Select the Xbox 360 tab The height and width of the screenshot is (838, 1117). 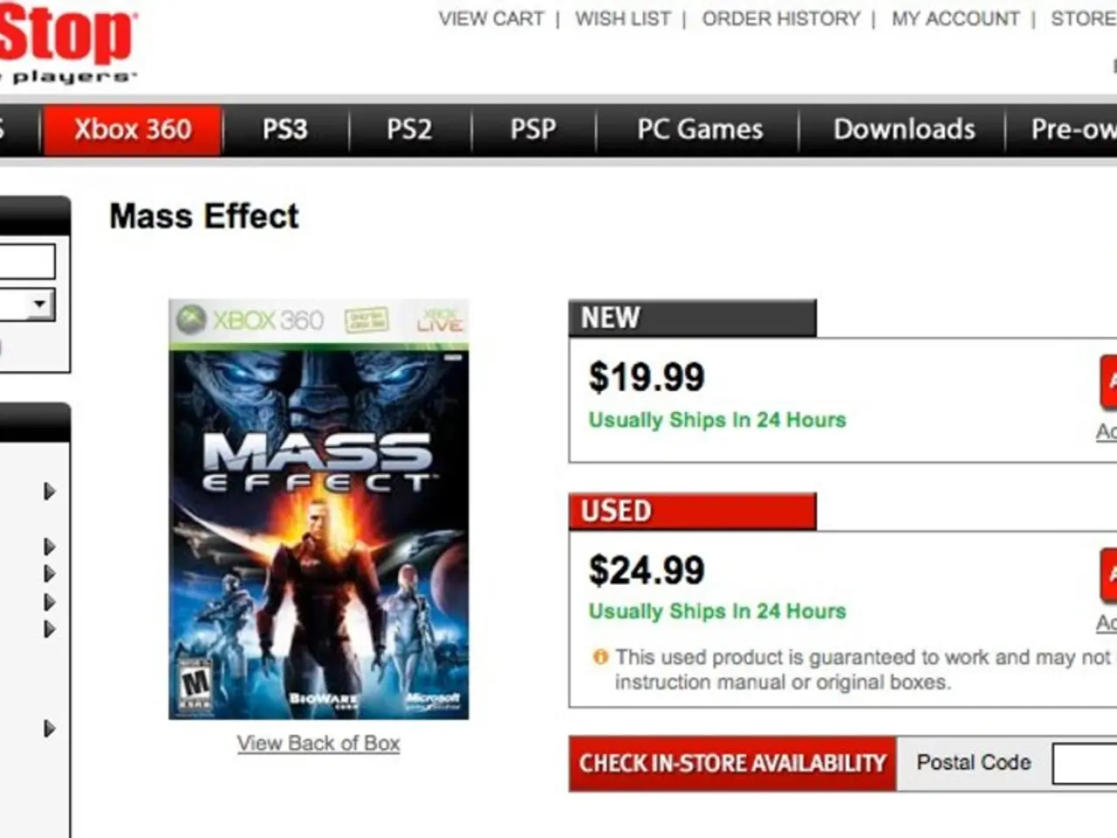pyautogui.click(x=133, y=129)
